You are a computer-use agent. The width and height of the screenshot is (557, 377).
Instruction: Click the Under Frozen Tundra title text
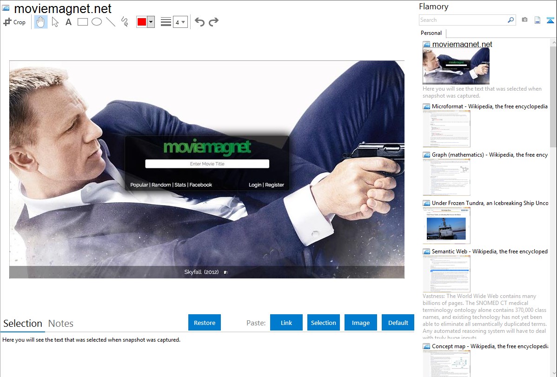pos(490,203)
